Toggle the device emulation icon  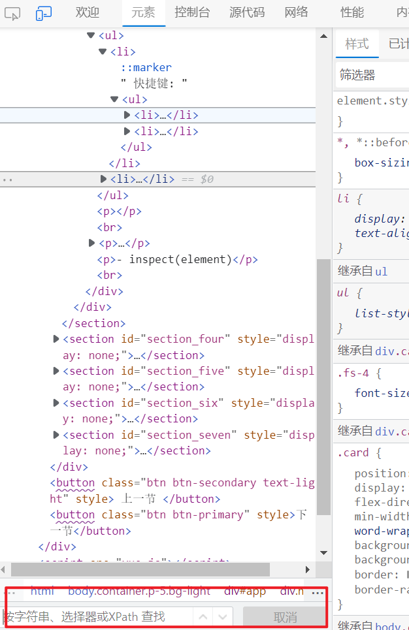click(44, 13)
